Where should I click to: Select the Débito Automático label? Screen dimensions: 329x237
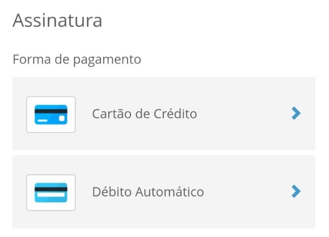click(x=148, y=192)
